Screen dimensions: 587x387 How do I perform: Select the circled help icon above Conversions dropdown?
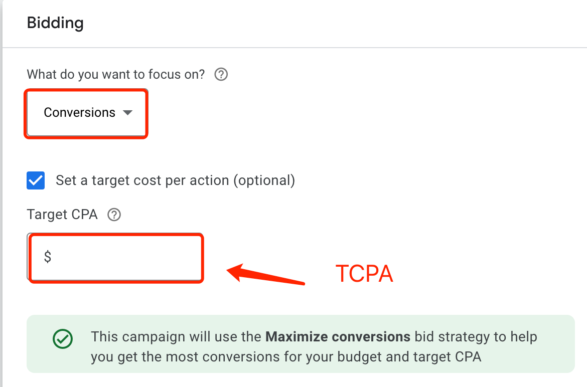point(221,74)
